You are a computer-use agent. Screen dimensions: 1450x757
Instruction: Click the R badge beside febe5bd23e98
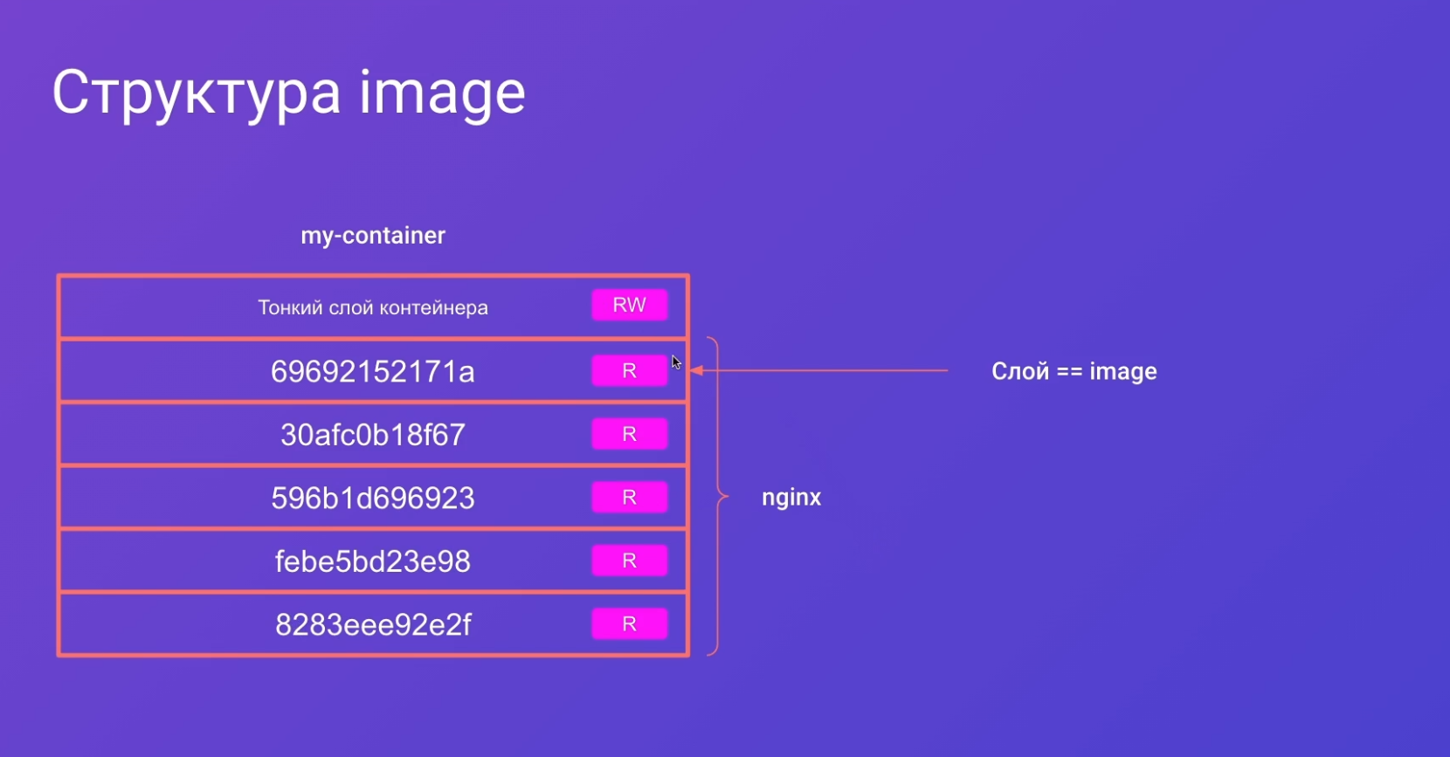click(x=630, y=561)
